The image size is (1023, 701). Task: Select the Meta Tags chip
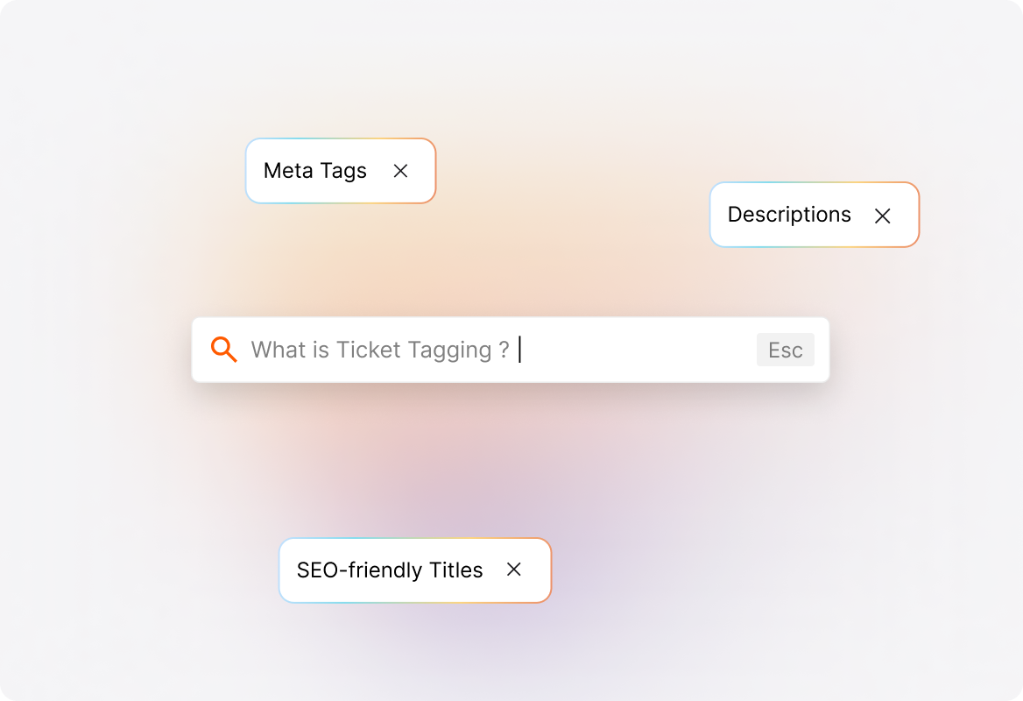[340, 171]
